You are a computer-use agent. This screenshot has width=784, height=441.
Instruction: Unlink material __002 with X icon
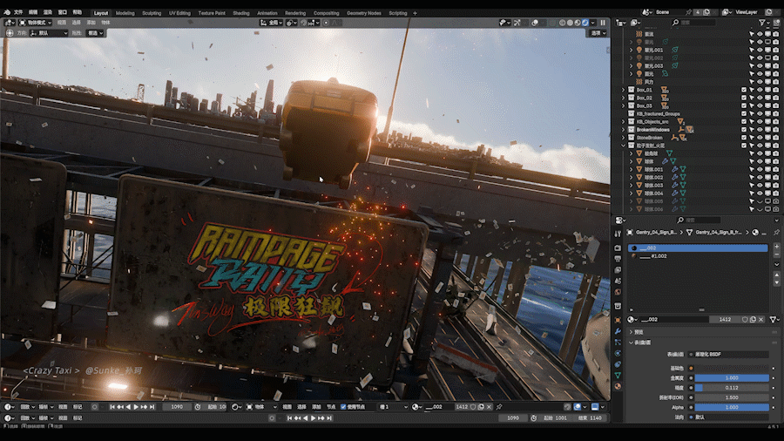click(761, 320)
